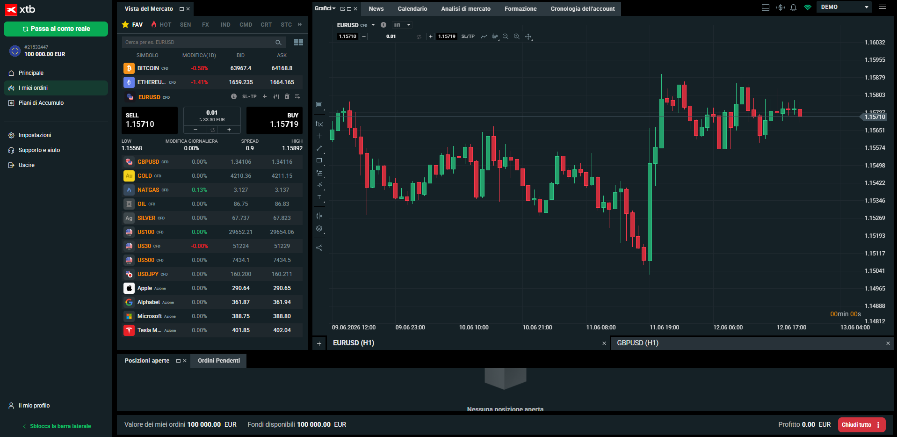Open the hamburger menu at top right
The height and width of the screenshot is (437, 897).
pos(883,7)
